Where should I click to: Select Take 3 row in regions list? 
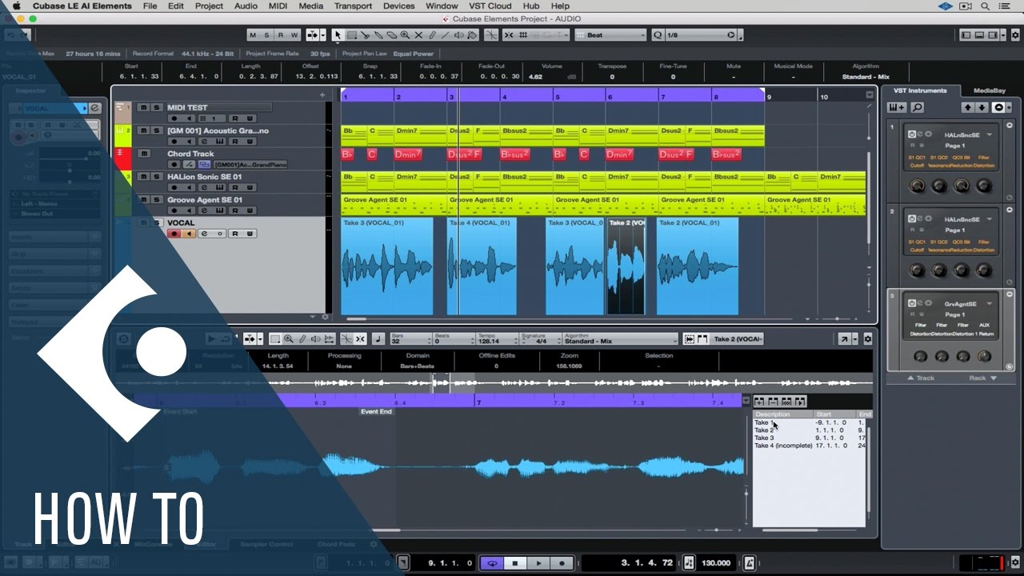(808, 438)
